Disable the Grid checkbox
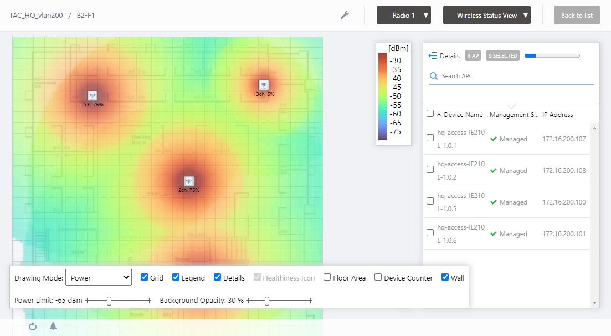611x336 pixels. click(x=144, y=277)
